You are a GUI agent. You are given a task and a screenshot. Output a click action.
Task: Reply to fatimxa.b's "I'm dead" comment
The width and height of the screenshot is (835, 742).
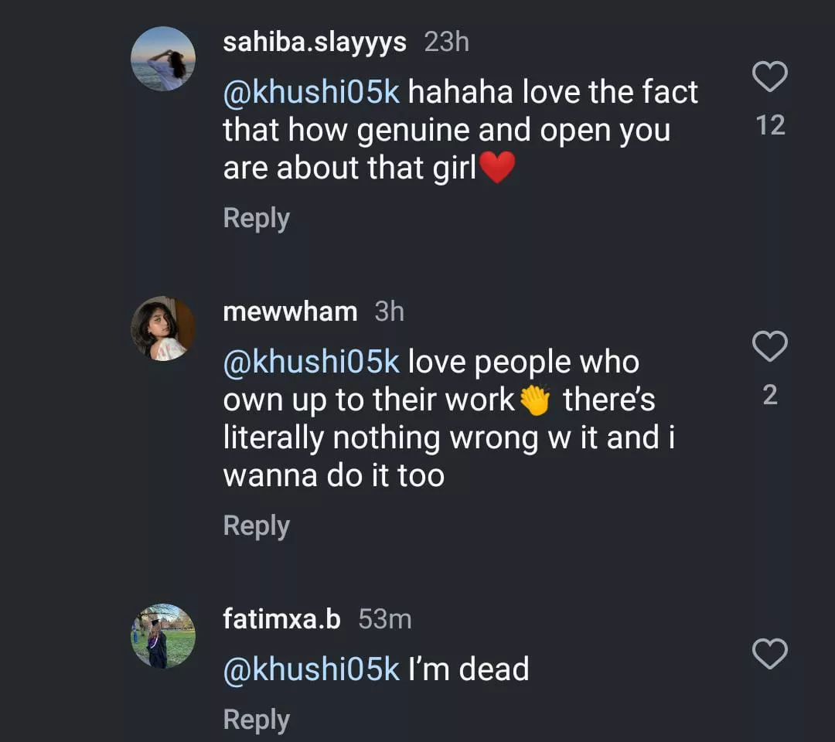click(256, 720)
